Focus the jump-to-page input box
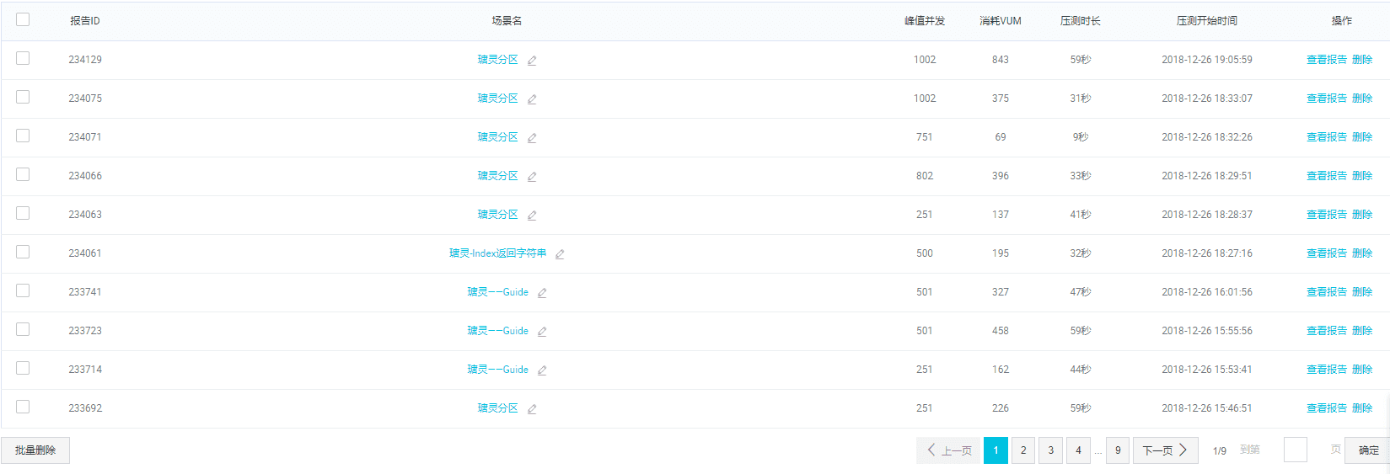 pyautogui.click(x=1296, y=450)
